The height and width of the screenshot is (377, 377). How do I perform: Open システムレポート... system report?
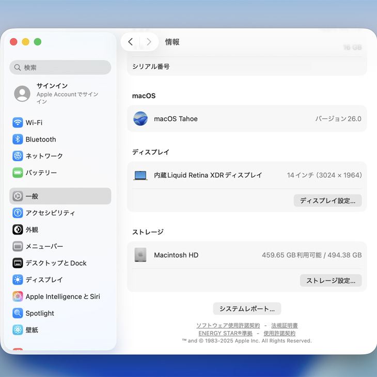pos(247,308)
